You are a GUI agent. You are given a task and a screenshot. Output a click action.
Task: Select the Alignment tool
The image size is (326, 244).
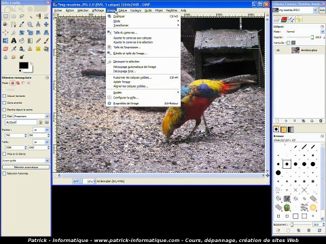click(5, 33)
